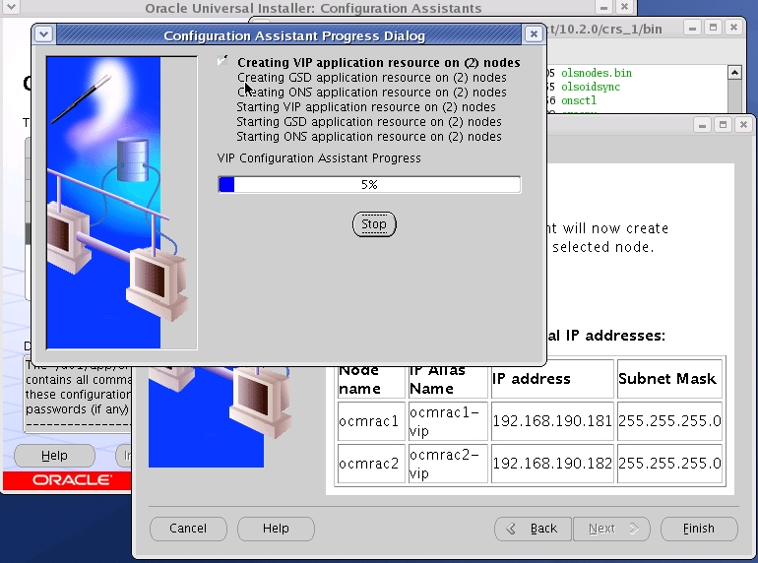The image size is (758, 563).
Task: Close Oracle Universal Installer window
Action: pyautogui.click(x=624, y=7)
